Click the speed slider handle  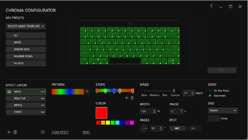pos(174,91)
